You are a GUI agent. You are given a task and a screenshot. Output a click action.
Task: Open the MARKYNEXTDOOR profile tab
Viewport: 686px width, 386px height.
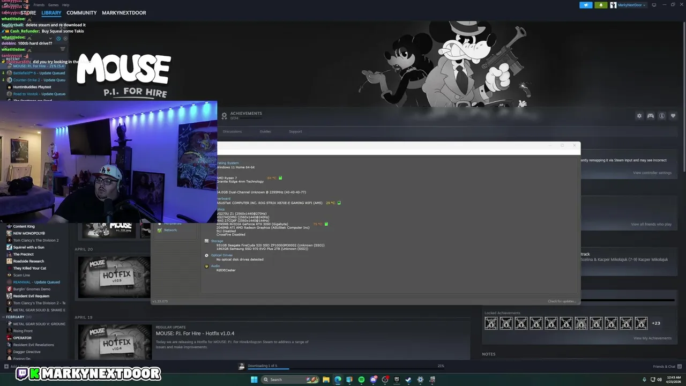pos(124,13)
